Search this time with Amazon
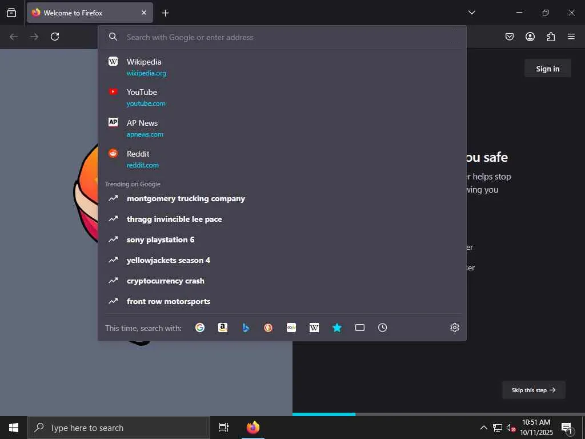Viewport: 585px width, 439px height. [x=223, y=328]
